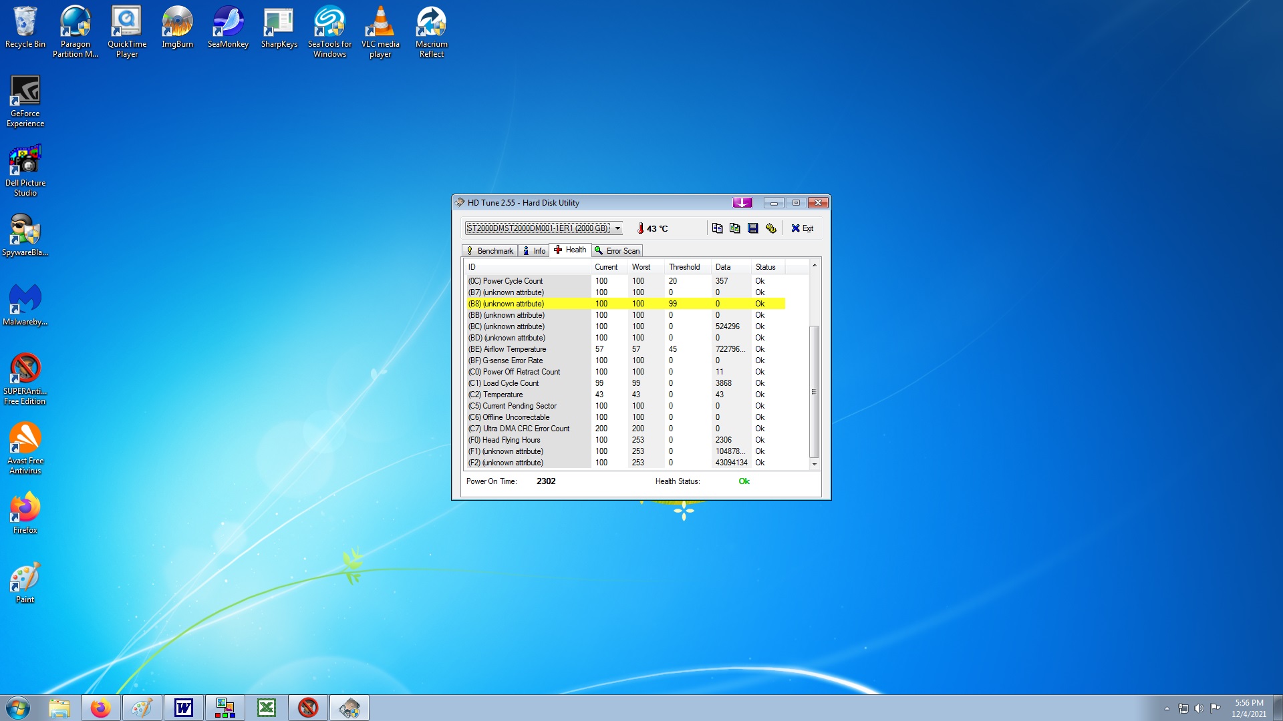The image size is (1283, 721).
Task: Select Firefox desktop icon
Action: coord(25,513)
